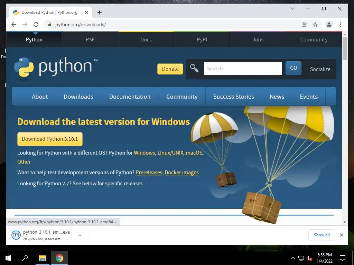Image resolution: width=354 pixels, height=265 pixels.
Task: Open the News menu
Action: (x=277, y=97)
